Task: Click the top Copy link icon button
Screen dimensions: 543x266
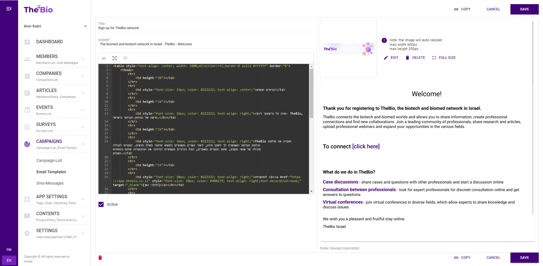Action: [x=462, y=9]
